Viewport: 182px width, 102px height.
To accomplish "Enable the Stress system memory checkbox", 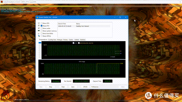I will pyautogui.click(x=42, y=31).
